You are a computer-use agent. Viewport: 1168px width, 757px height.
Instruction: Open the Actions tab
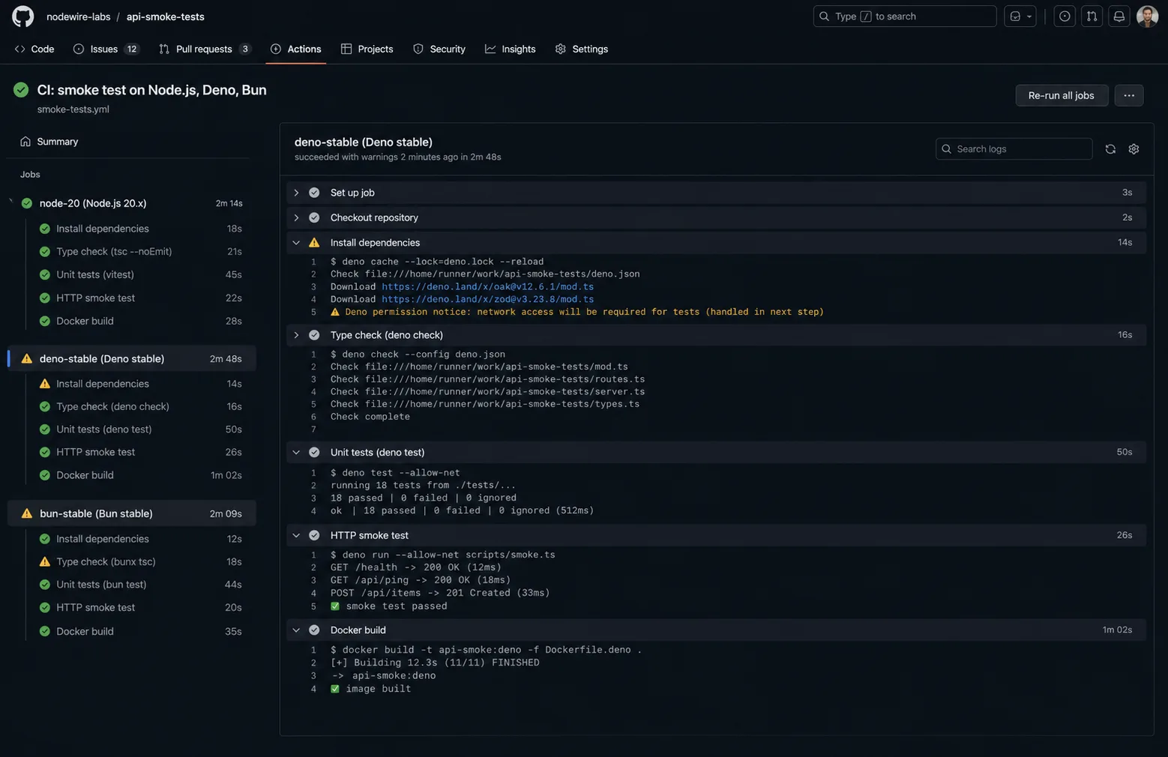pos(295,49)
